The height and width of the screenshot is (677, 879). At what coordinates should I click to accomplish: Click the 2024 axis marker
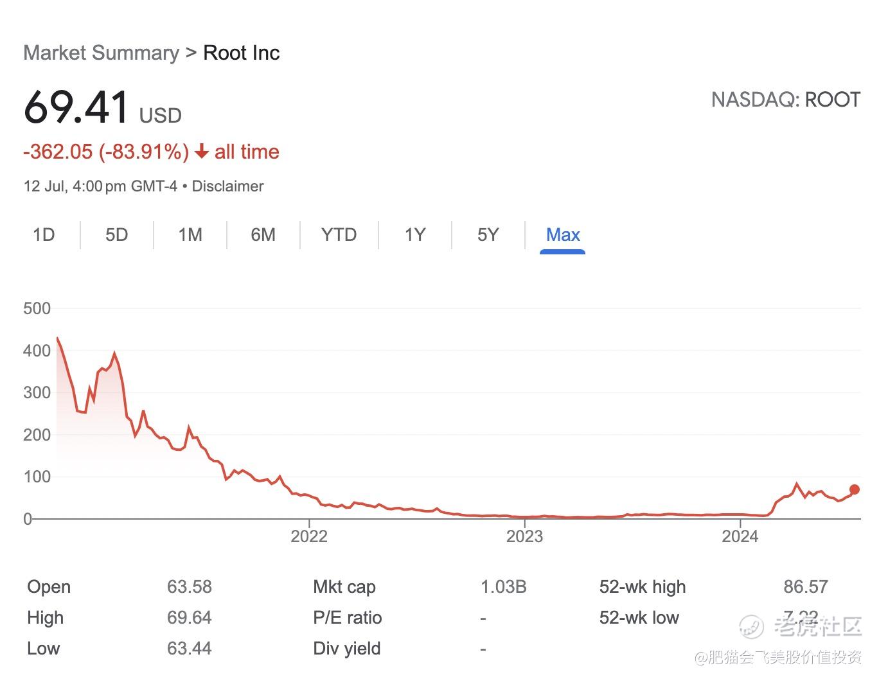coord(740,536)
